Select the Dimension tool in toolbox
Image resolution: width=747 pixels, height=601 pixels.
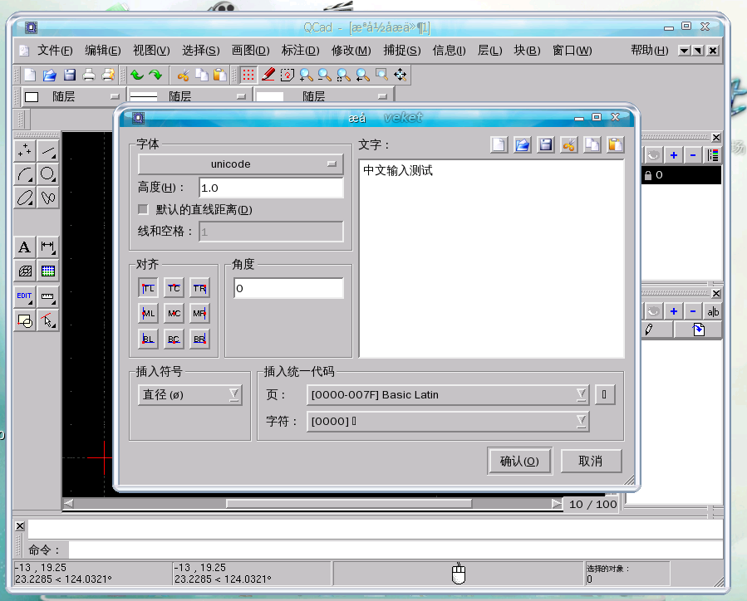pos(48,247)
